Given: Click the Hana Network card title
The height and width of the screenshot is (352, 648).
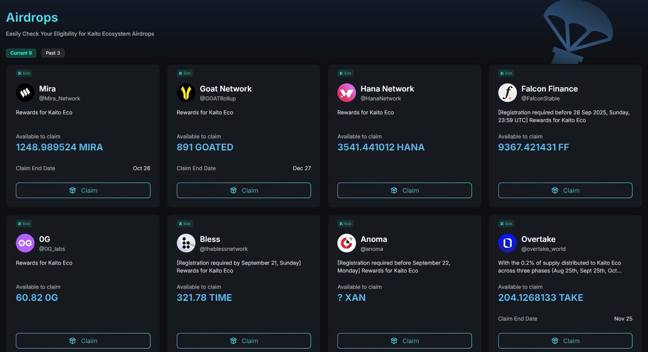Looking at the screenshot, I should point(387,89).
